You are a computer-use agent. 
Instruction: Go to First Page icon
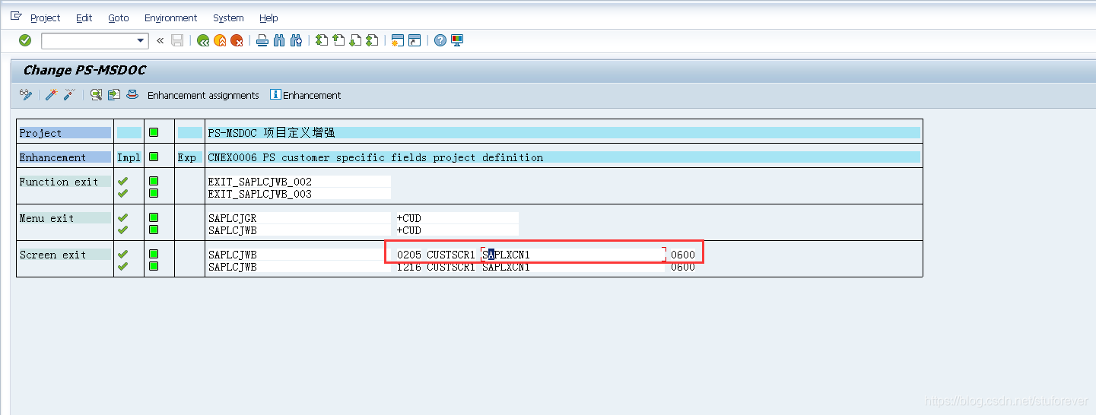[x=322, y=40]
